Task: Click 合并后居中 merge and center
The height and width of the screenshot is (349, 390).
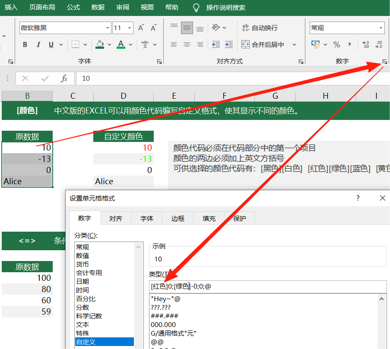Action: [x=263, y=45]
